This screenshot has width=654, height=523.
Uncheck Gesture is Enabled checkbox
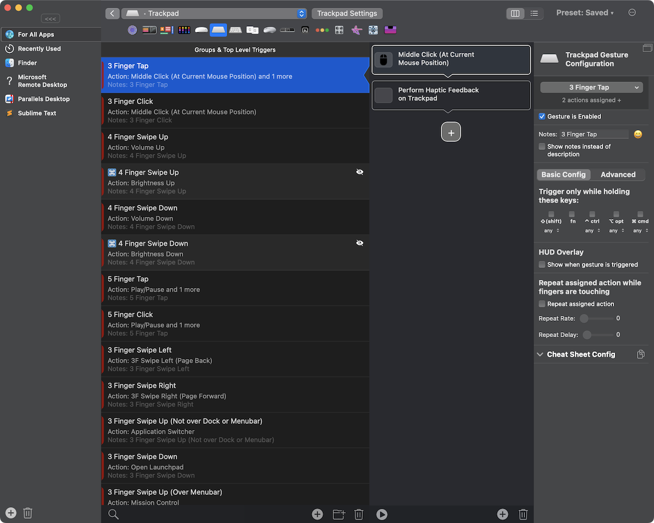pyautogui.click(x=542, y=116)
